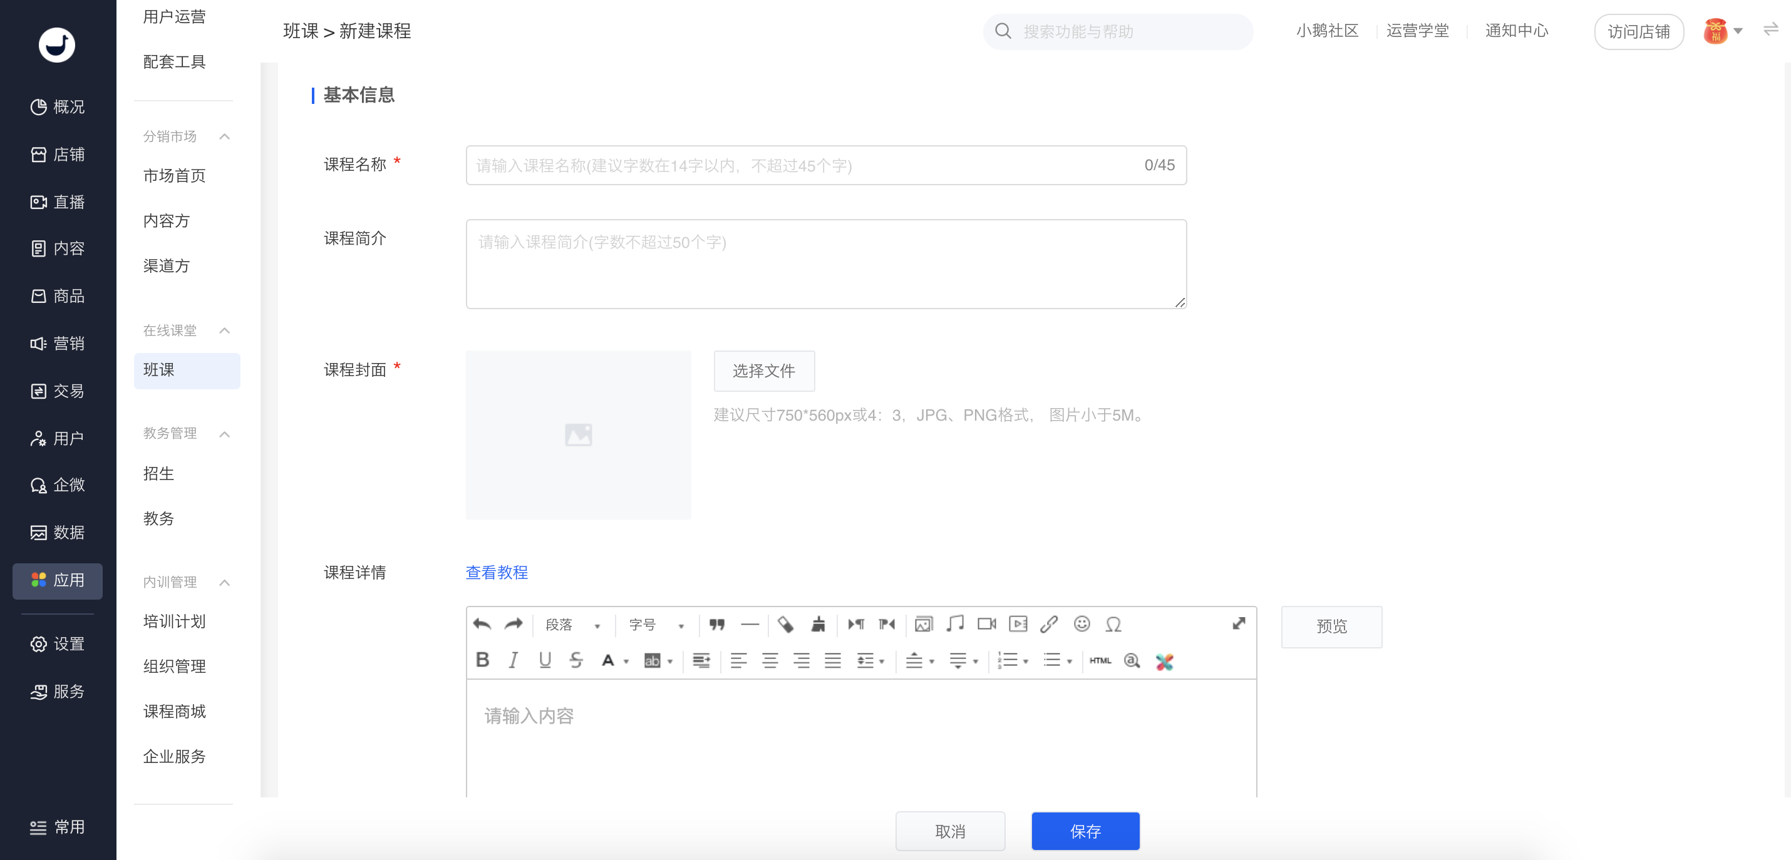Viewport: 1791px width, 860px height.
Task: Focus the 搜索功能与帮助 search box
Action: pyautogui.click(x=1118, y=31)
